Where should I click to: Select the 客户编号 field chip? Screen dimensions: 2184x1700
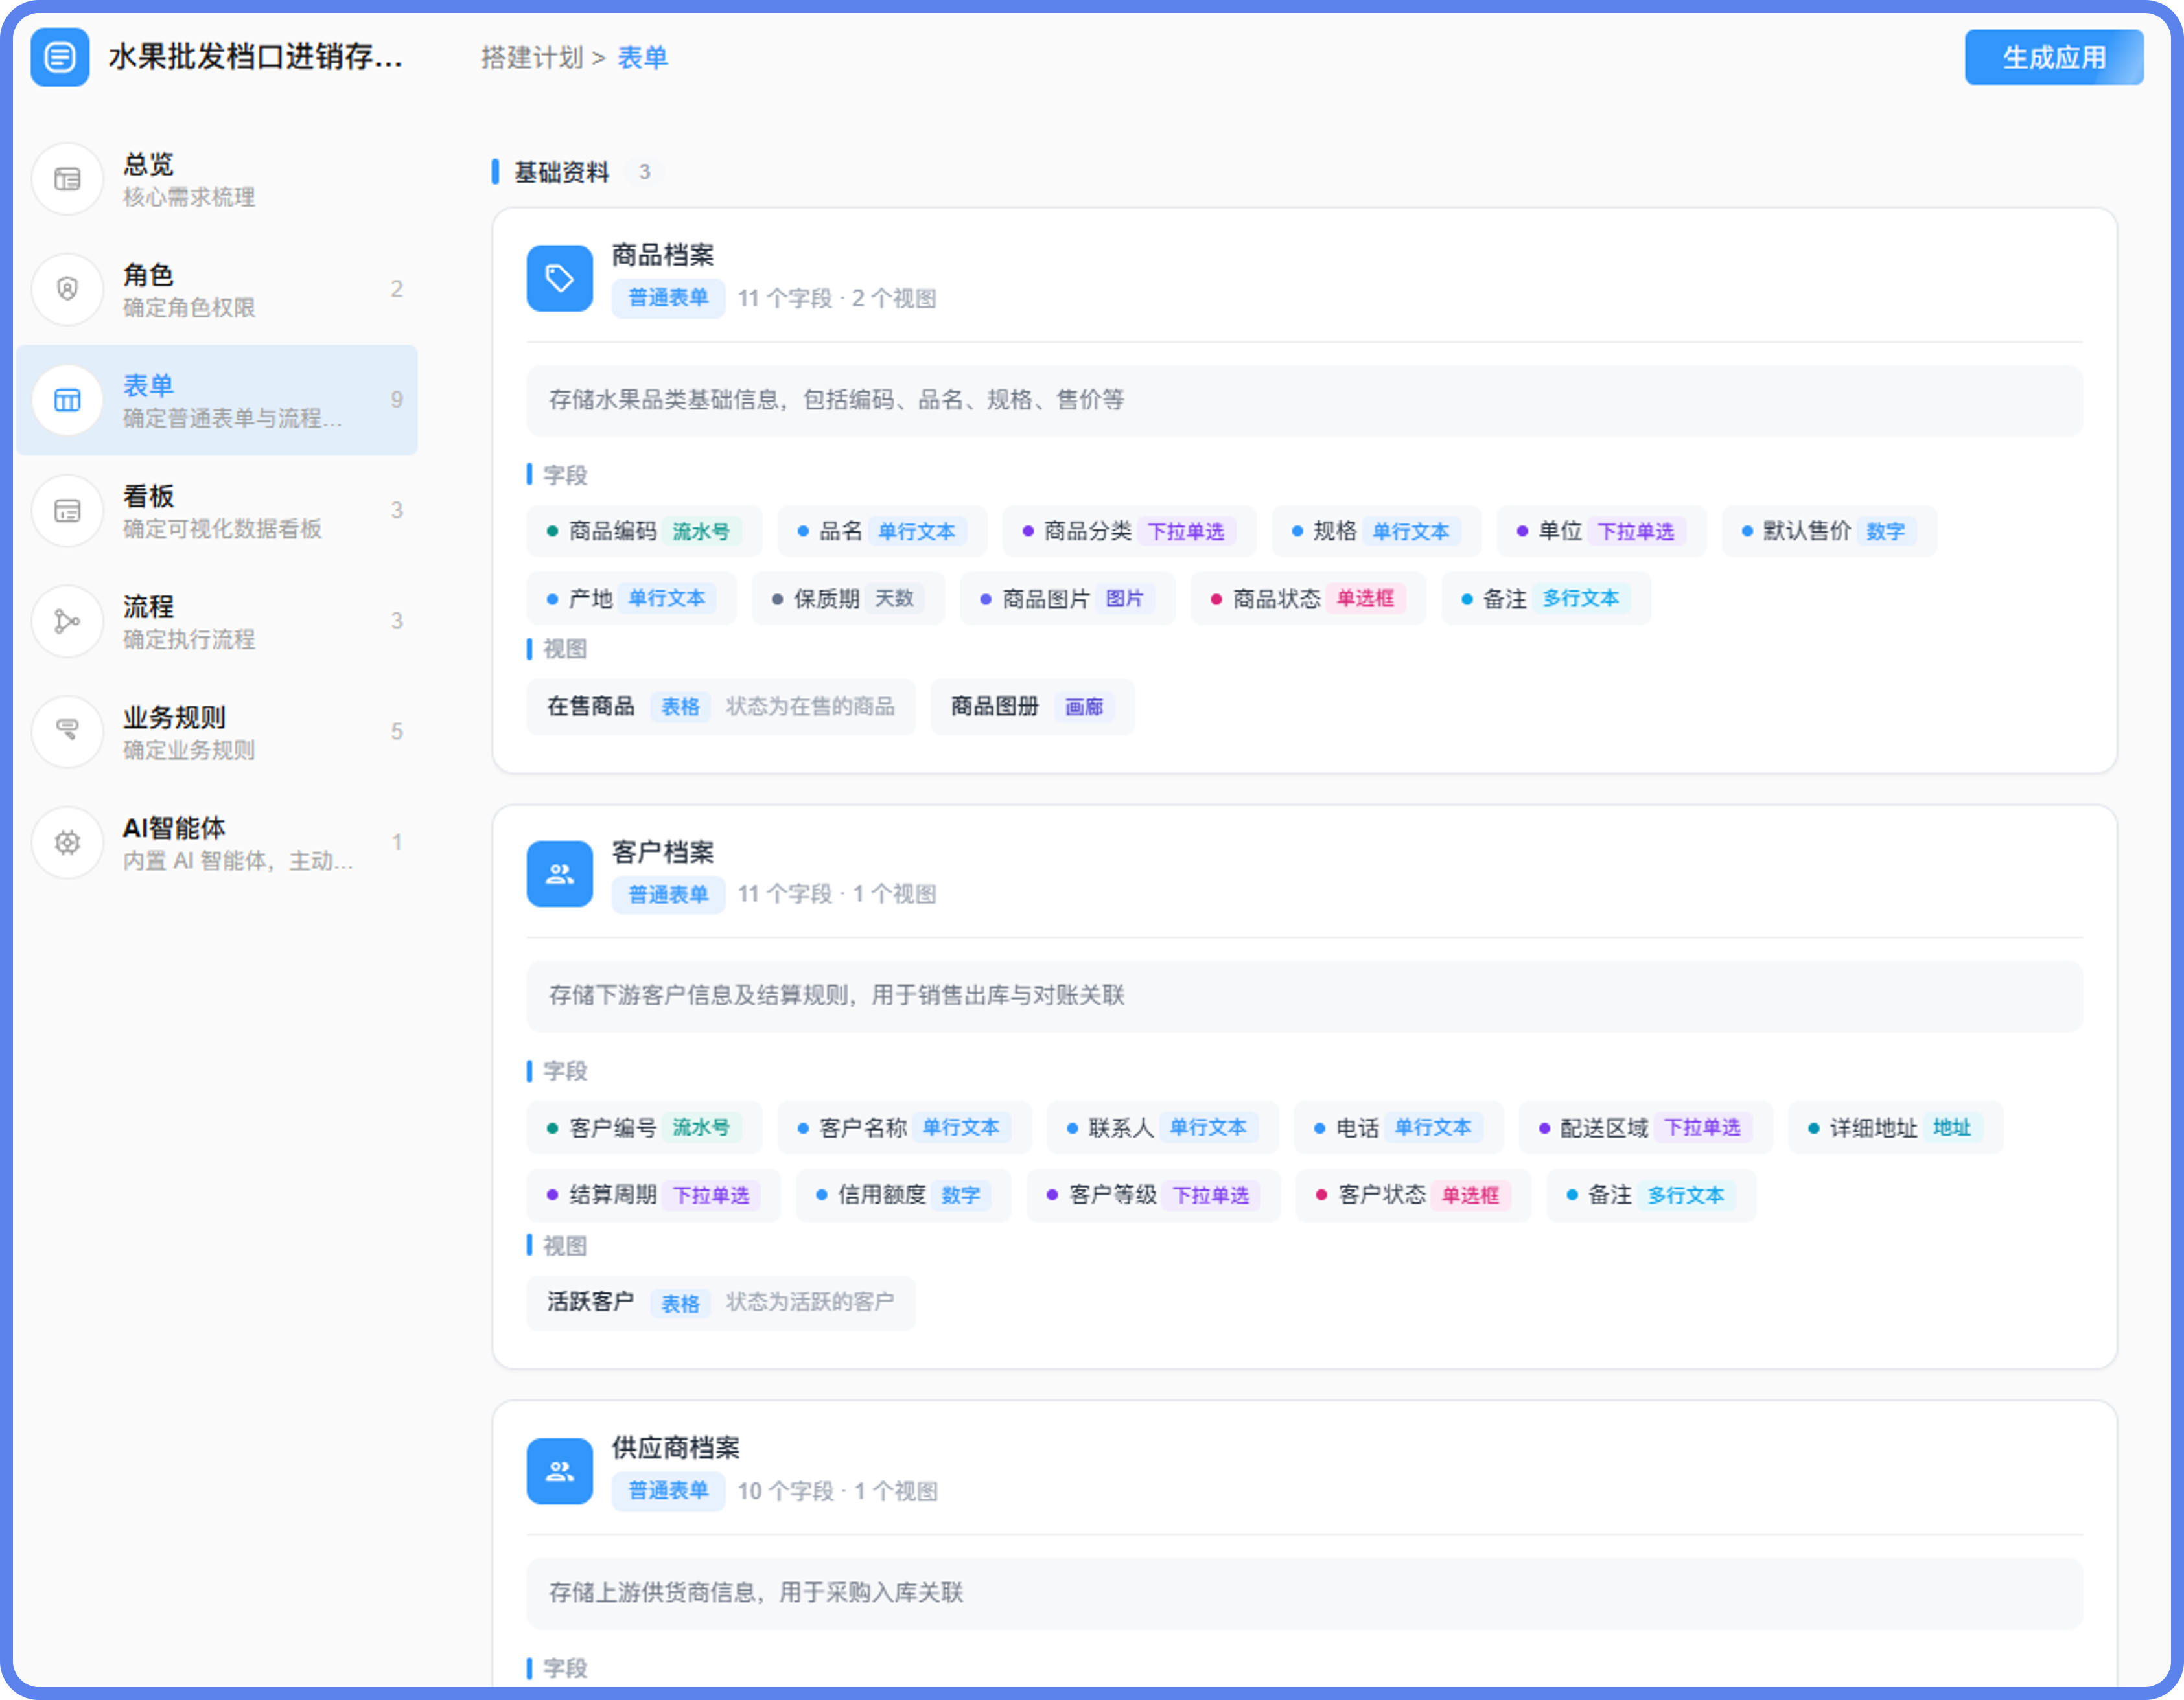(644, 1127)
